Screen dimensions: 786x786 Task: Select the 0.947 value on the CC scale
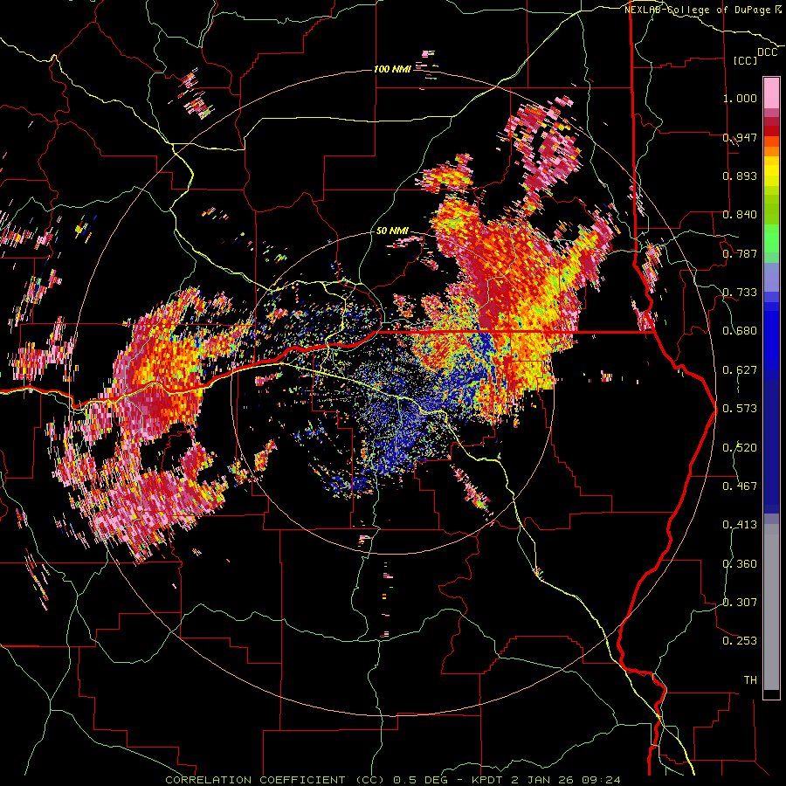[x=740, y=137]
